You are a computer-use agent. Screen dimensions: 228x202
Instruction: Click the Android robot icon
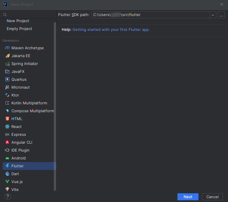(7, 158)
